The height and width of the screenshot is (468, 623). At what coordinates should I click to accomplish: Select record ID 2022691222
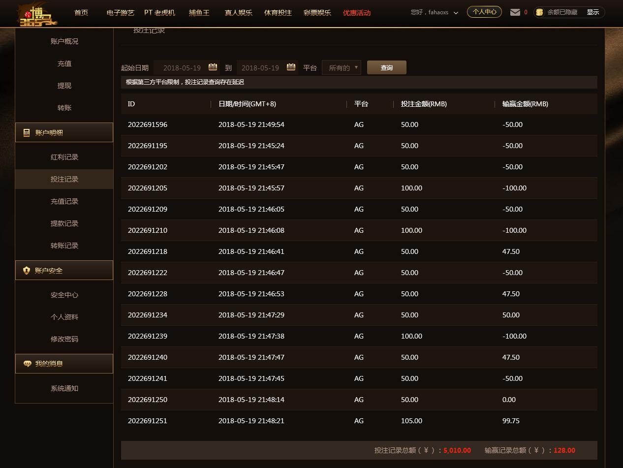click(148, 273)
